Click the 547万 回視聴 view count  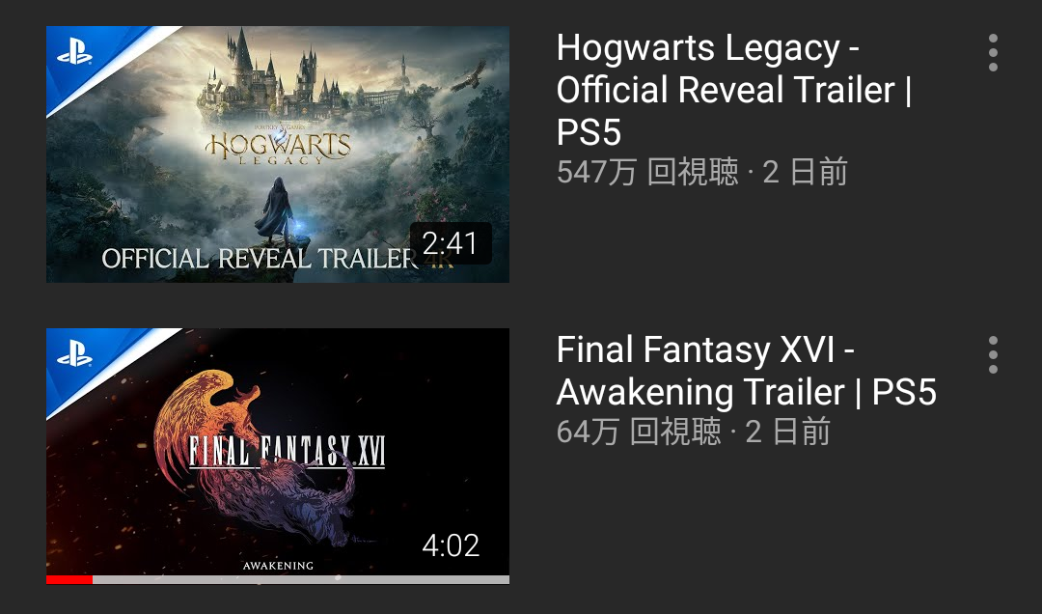pos(647,172)
